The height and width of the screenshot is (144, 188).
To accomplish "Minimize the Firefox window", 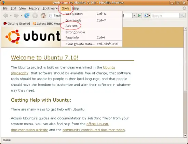I will point(172,3).
